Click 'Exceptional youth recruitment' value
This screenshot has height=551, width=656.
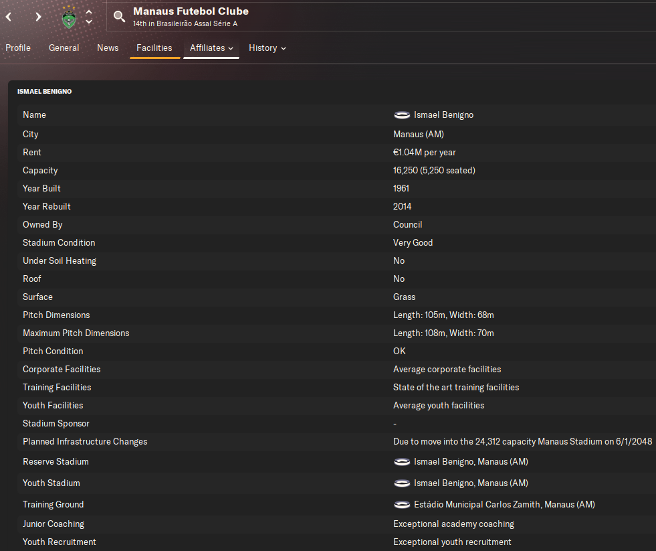pyautogui.click(x=452, y=542)
